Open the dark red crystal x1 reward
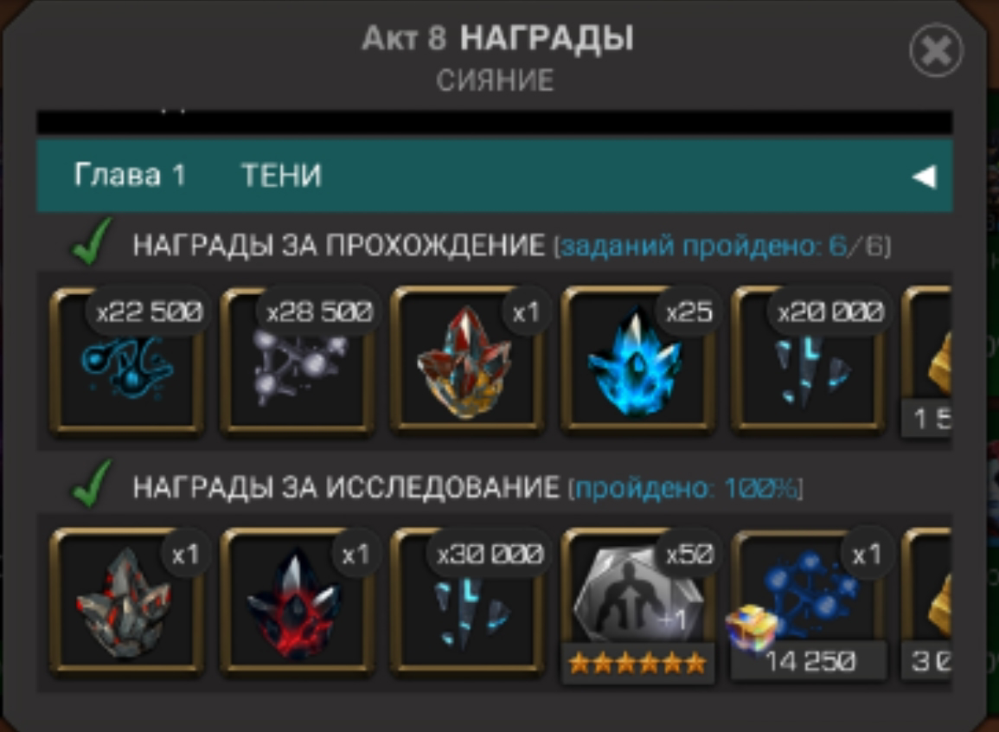This screenshot has width=999, height=732. 297,601
